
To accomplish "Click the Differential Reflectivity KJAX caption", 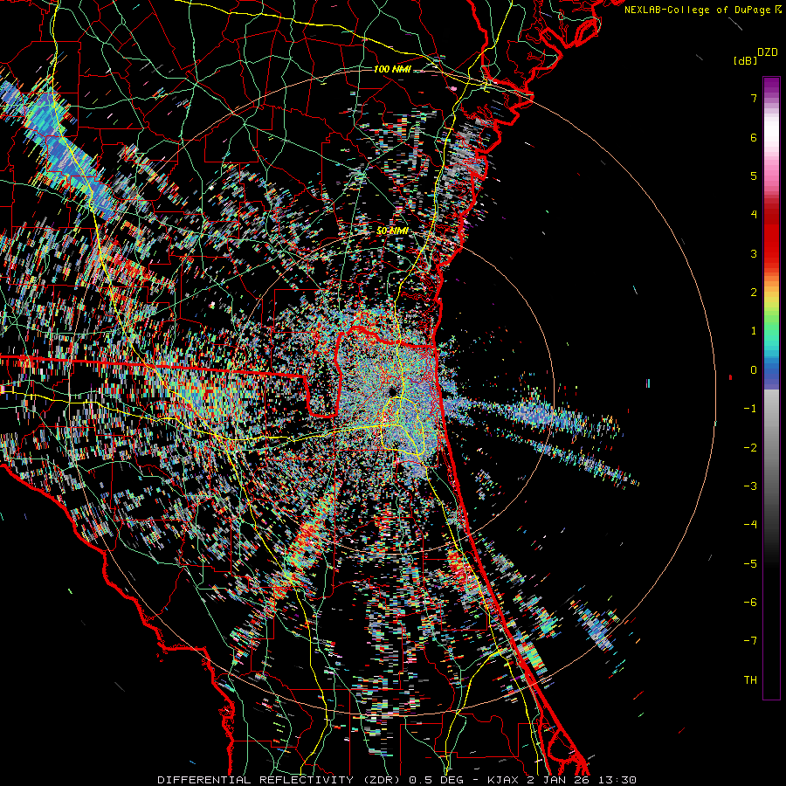I will pos(397,780).
